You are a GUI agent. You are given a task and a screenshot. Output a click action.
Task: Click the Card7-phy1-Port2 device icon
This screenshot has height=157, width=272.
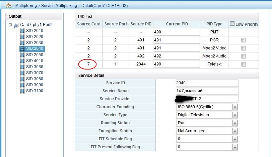[16, 25]
